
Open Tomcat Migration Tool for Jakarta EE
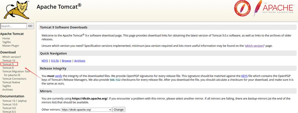[16, 73]
